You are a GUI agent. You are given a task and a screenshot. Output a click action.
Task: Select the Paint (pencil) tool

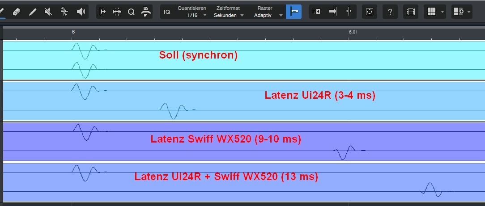[33, 12]
